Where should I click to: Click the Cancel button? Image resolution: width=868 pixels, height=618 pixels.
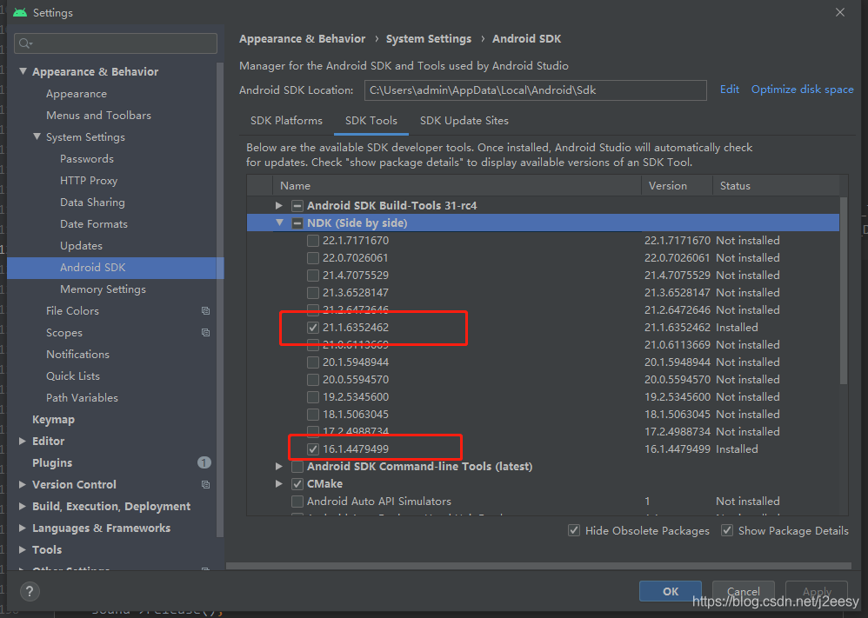pos(743,591)
